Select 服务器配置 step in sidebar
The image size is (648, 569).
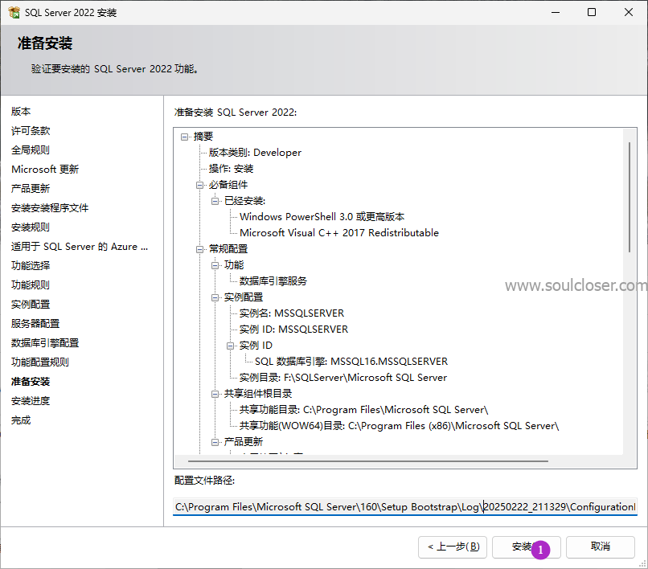(x=35, y=324)
